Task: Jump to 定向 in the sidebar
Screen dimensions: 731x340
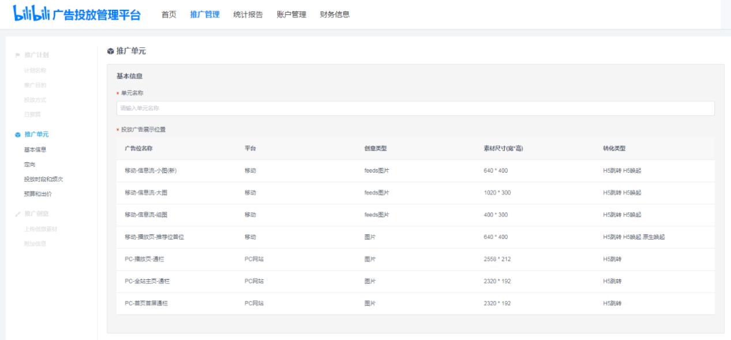Action: [x=29, y=165]
